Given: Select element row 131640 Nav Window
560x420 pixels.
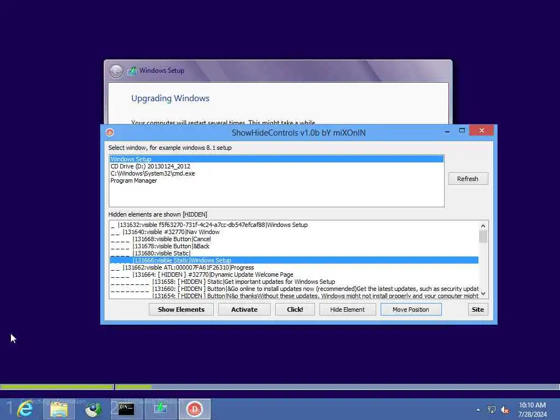Looking at the screenshot, I should 294,232.
